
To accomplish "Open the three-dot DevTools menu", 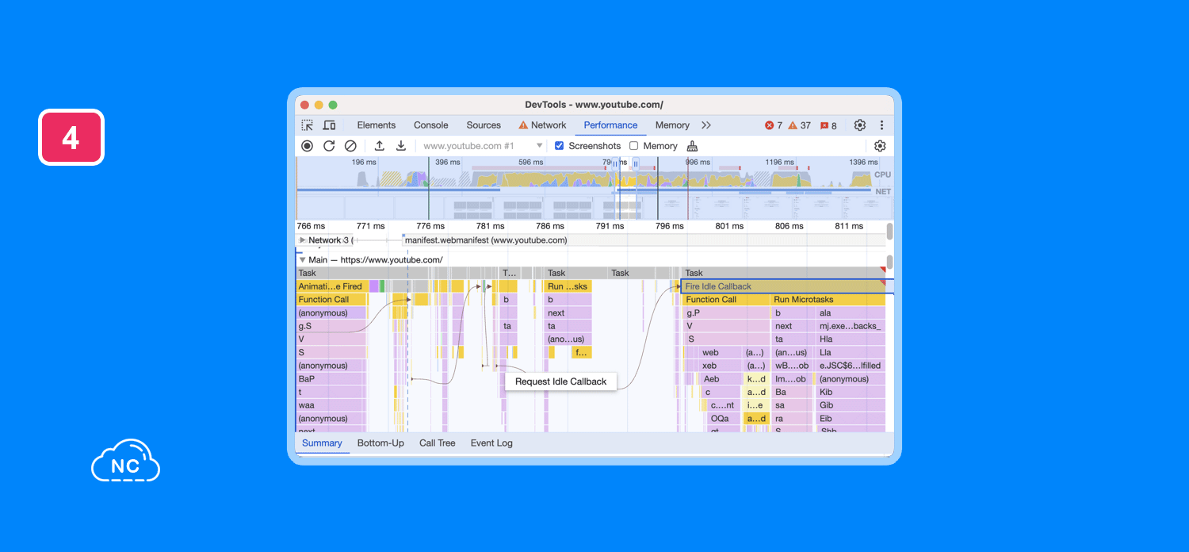I will [x=881, y=125].
